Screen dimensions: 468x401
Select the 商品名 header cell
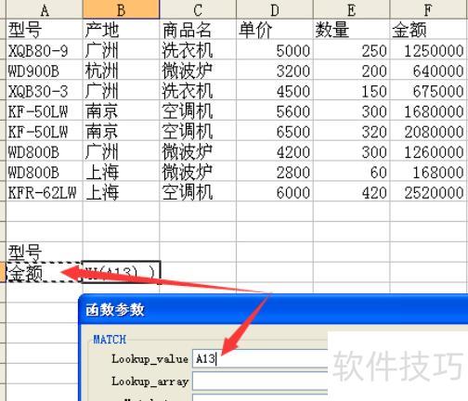(x=198, y=30)
